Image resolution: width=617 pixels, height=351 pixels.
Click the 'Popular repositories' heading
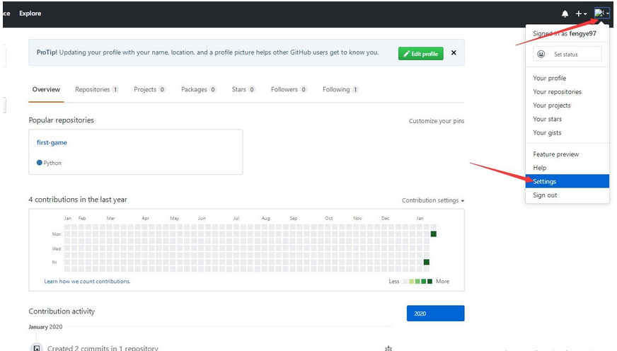(62, 120)
